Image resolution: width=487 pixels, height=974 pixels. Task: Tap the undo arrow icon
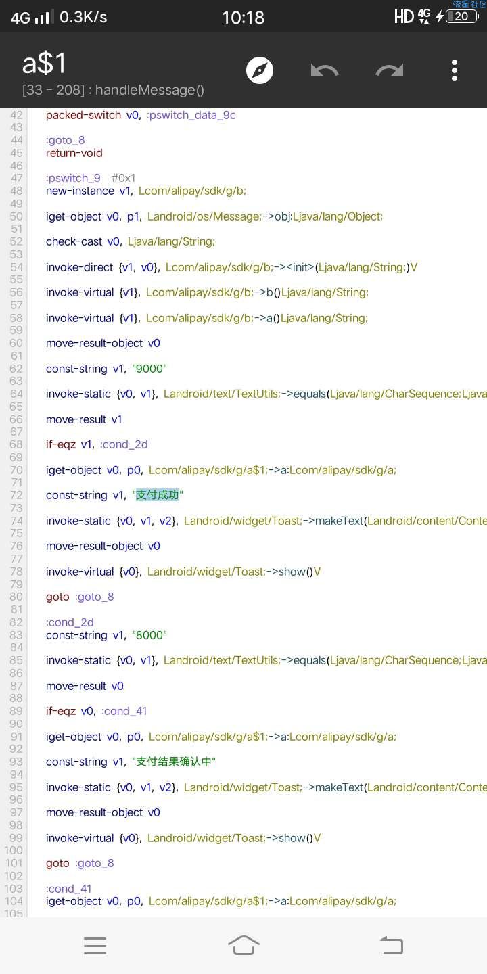pos(324,70)
